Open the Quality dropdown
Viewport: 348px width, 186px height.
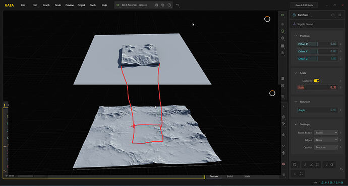coord(326,147)
